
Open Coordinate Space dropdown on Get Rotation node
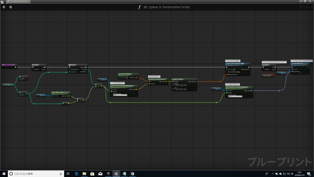pyautogui.click(x=235, y=96)
